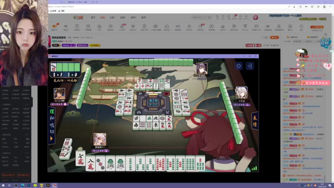Click the streamer webcam overlay
This screenshot has width=334, height=188.
[x=24, y=43]
